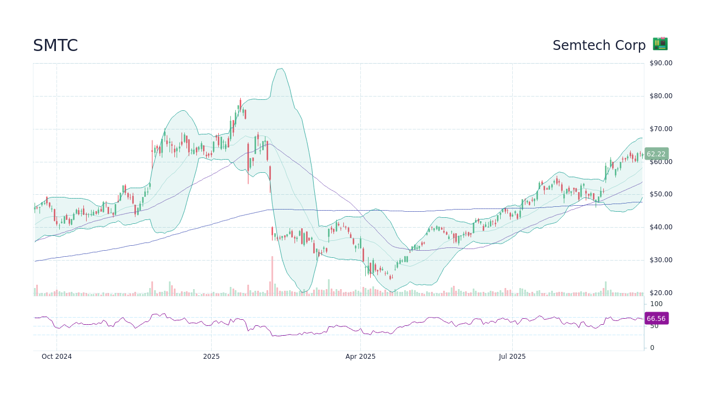
Task: Expand the Jul 2025 axis label
Action: [513, 357]
